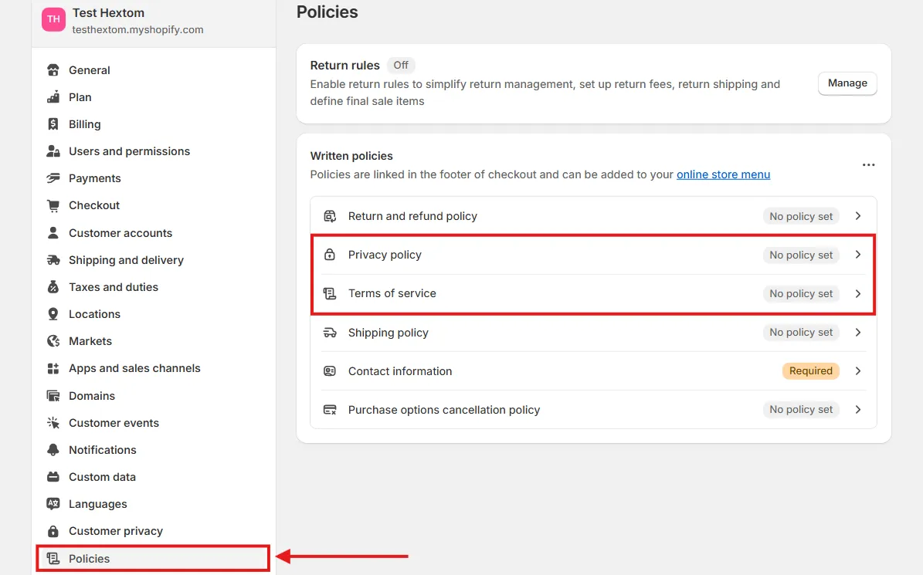The height and width of the screenshot is (575, 923).
Task: Click 'No policy set' badge for Privacy policy
Action: 801,255
